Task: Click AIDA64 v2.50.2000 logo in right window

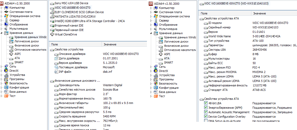Action: 151,4
